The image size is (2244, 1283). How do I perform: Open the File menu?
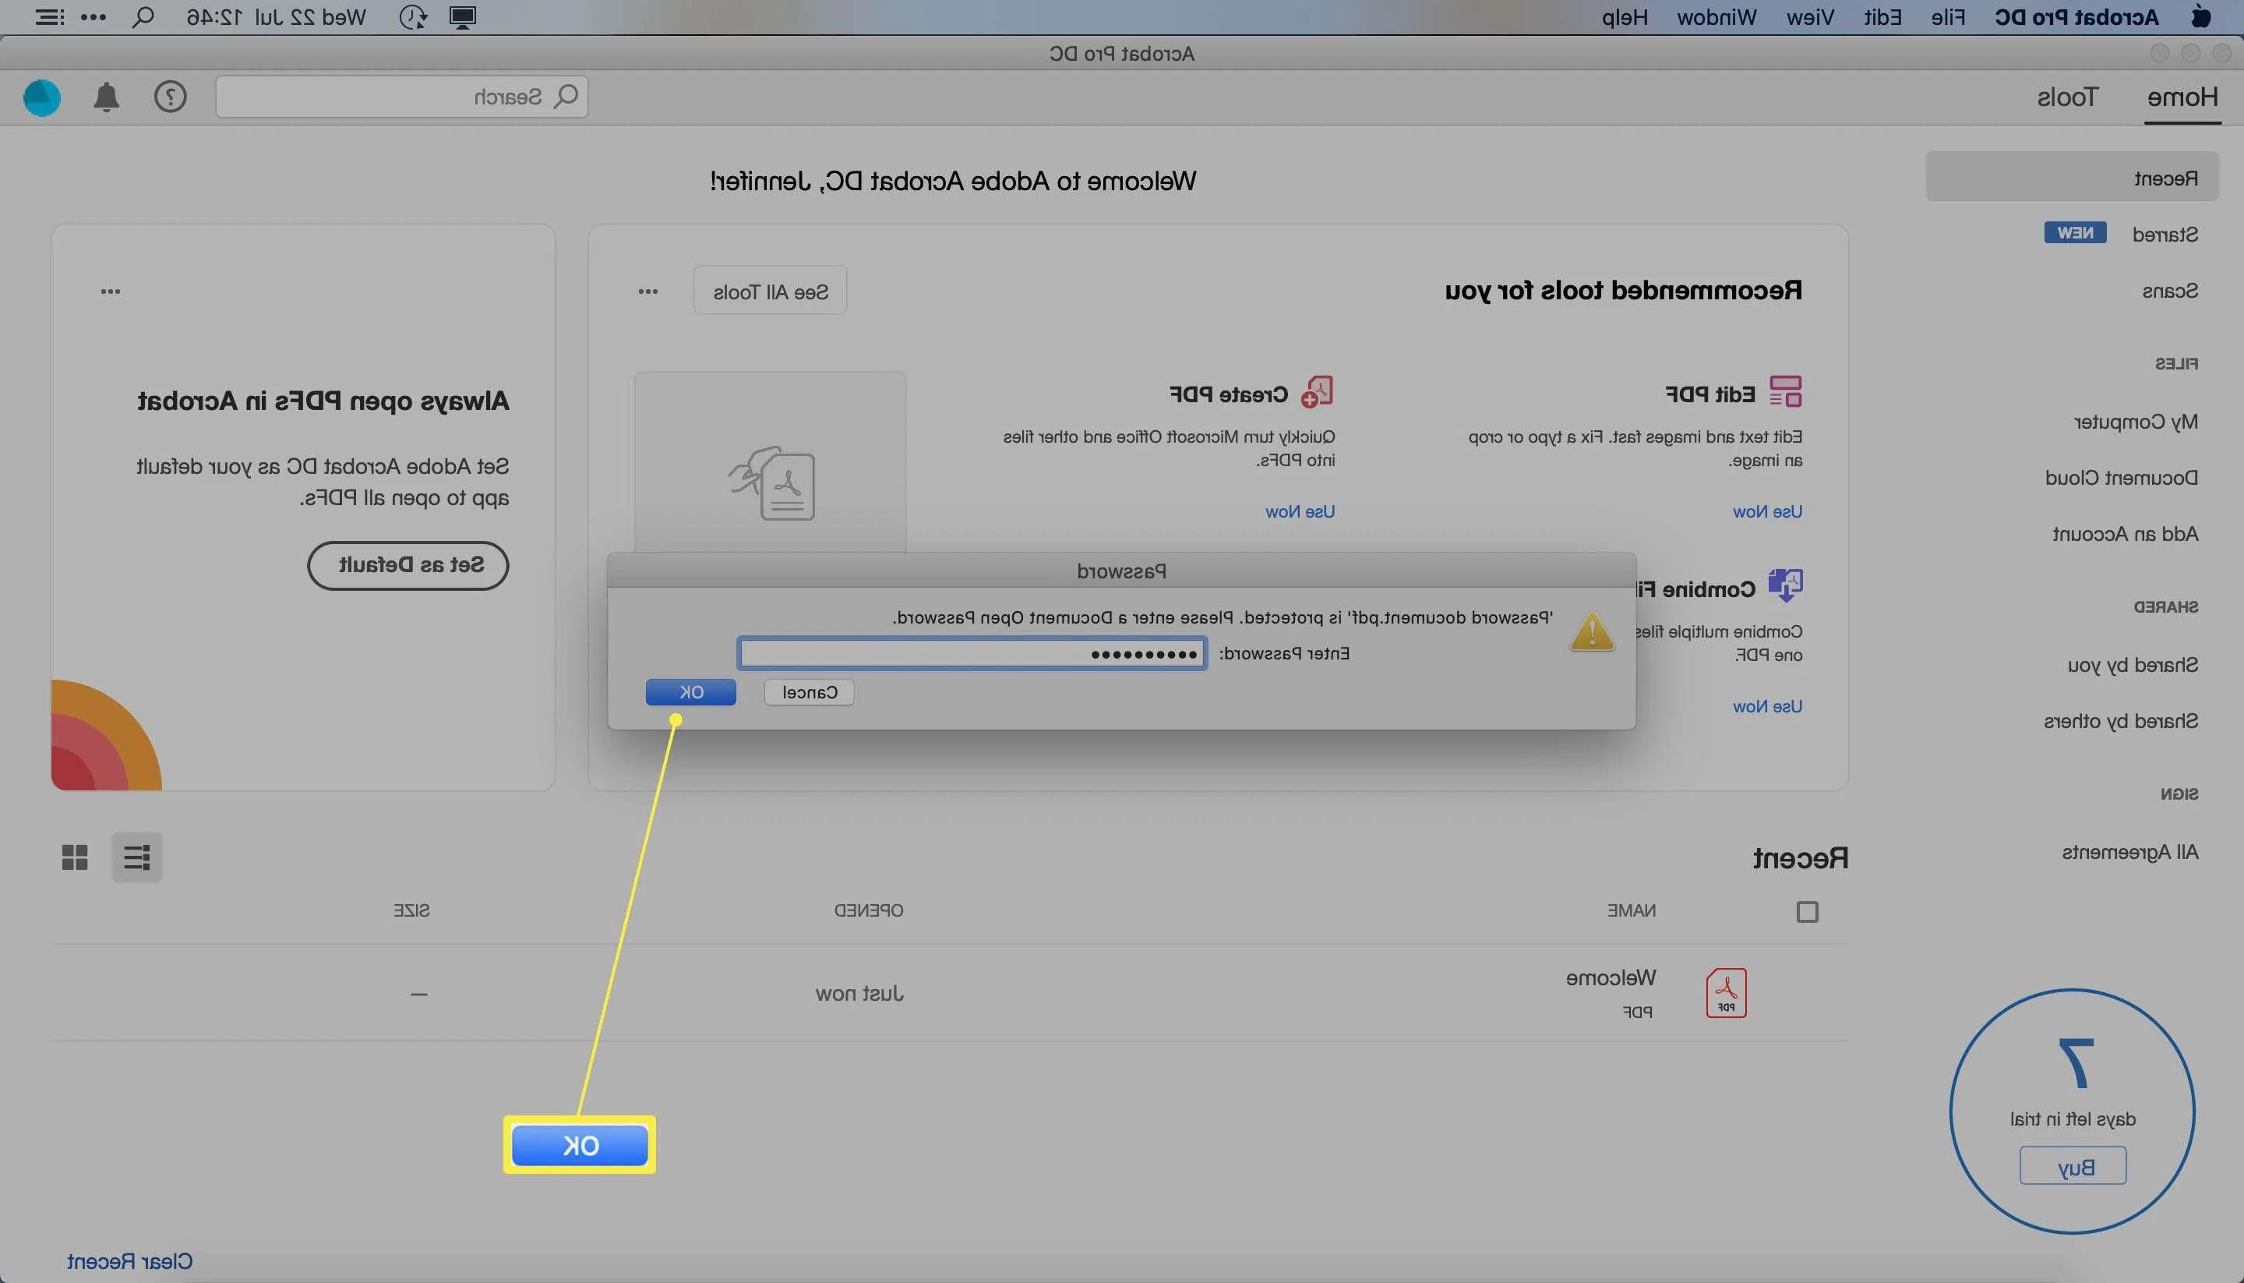pos(1947,18)
